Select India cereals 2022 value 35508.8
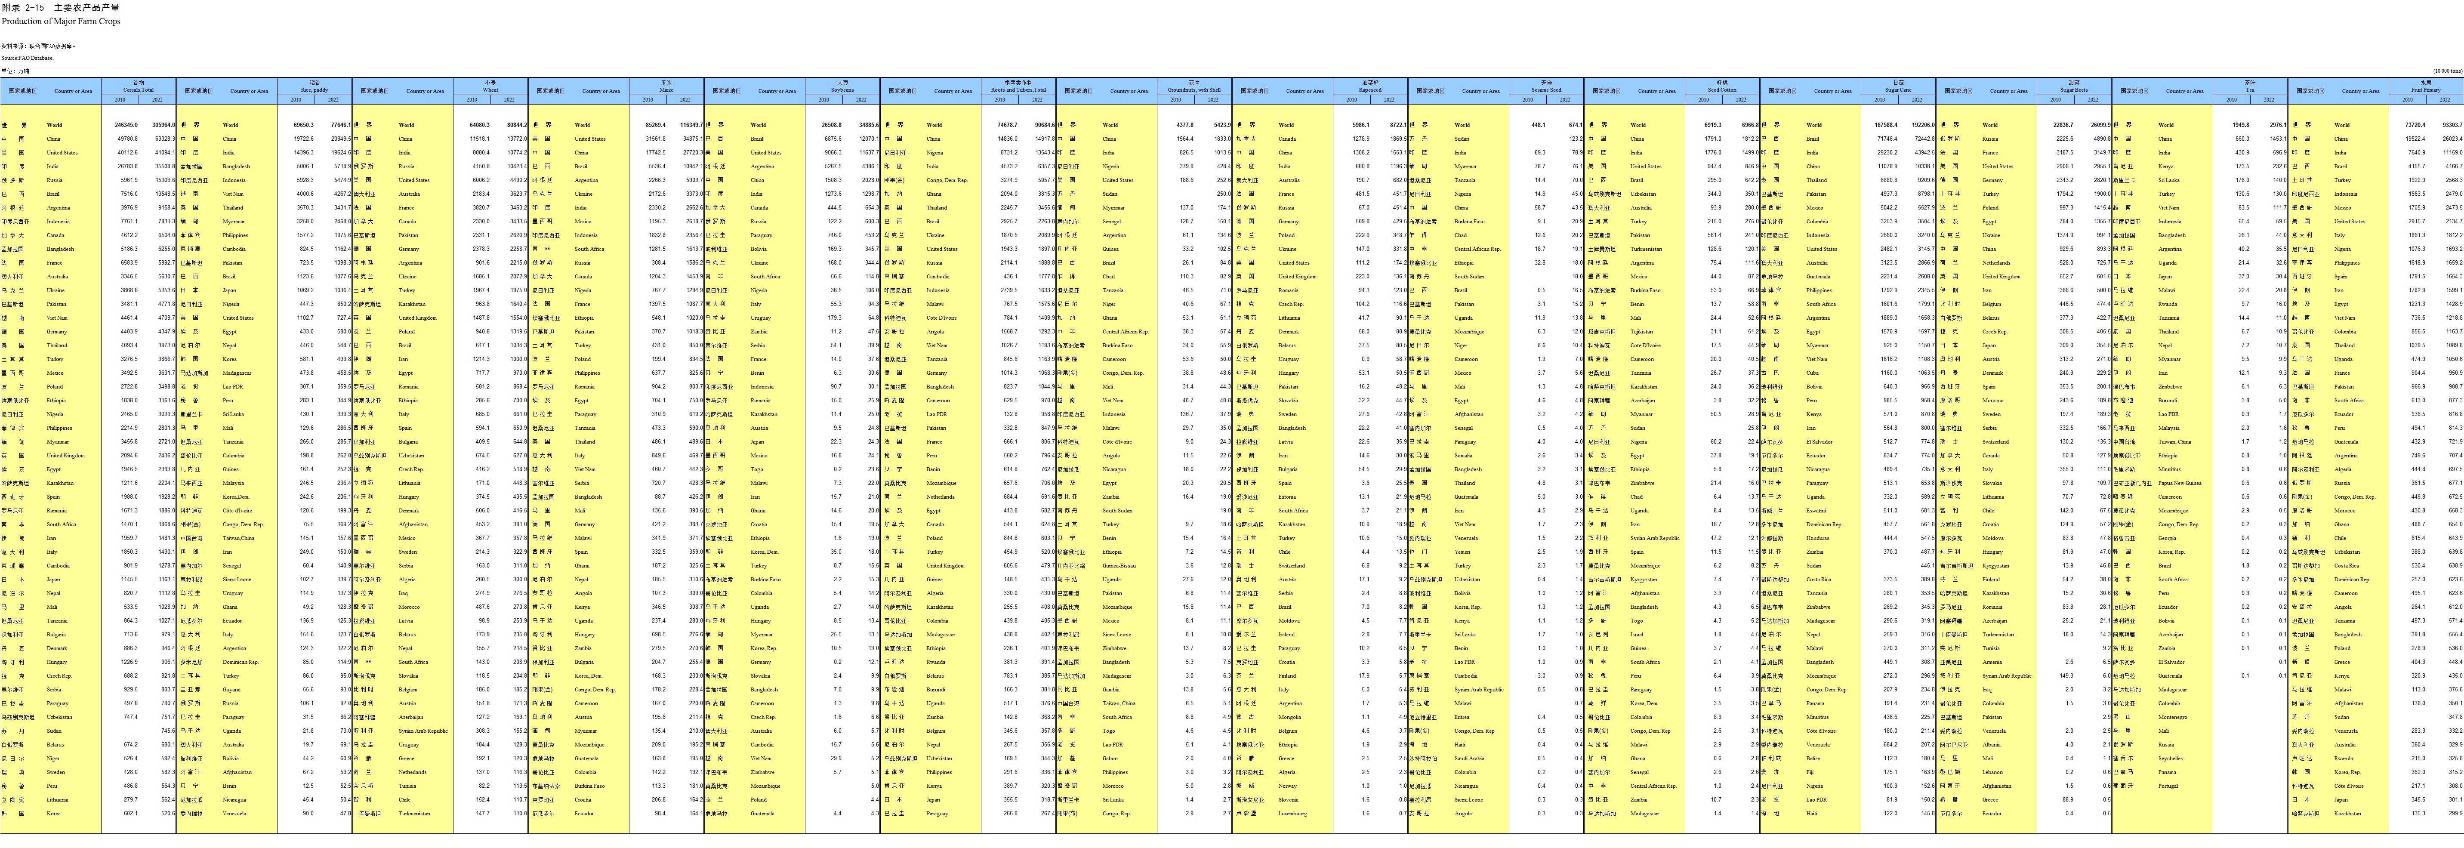 click(x=166, y=167)
